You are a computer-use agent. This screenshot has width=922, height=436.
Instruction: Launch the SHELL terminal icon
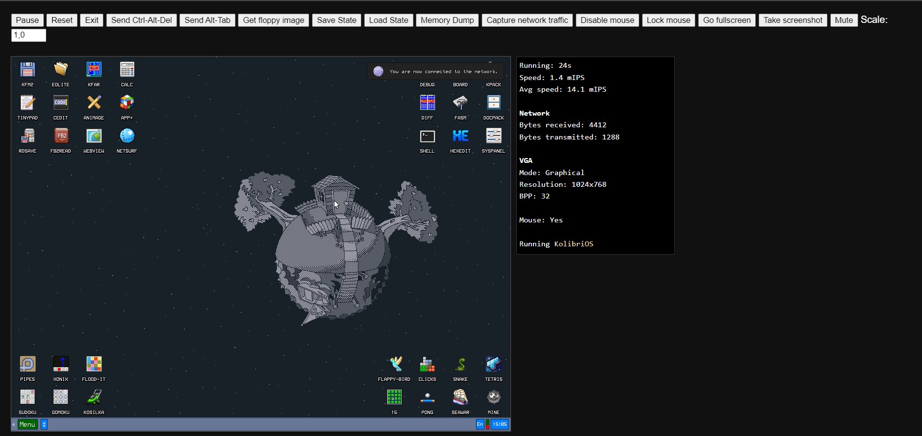[427, 136]
